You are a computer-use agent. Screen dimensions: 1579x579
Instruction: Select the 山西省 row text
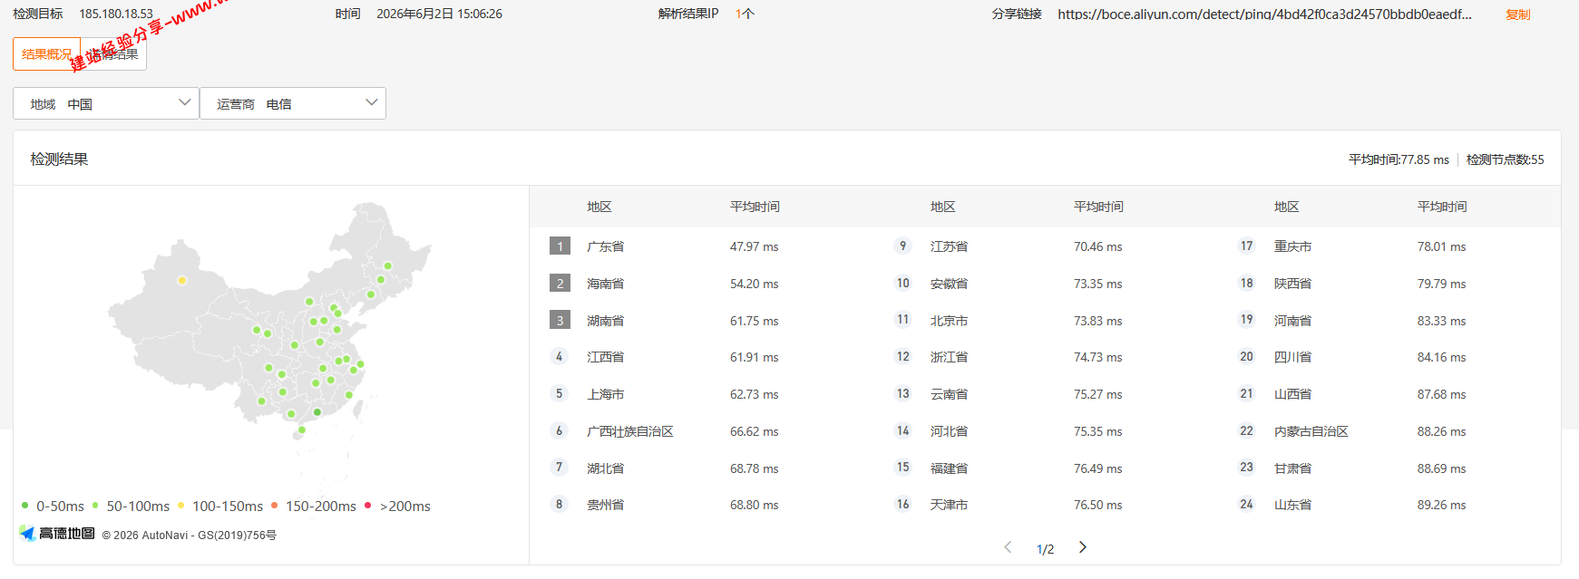[1292, 394]
